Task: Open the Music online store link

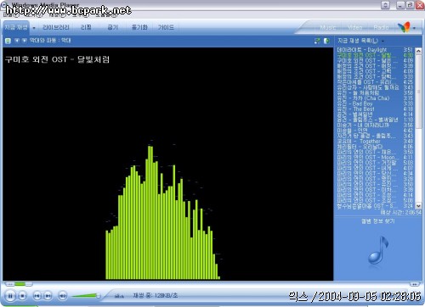Action: pyautogui.click(x=328, y=27)
